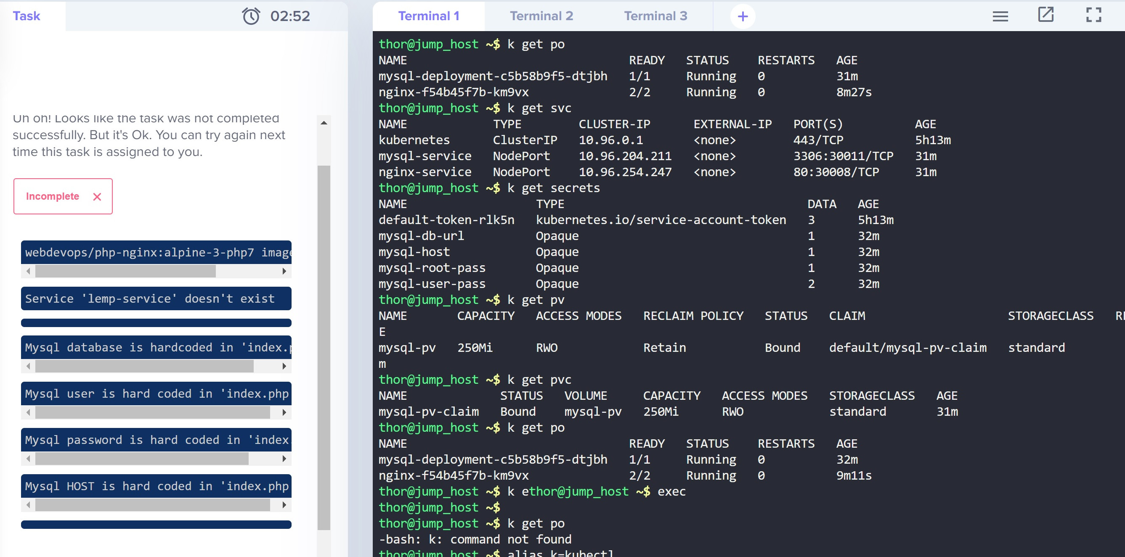This screenshot has width=1125, height=557.
Task: Click the open-in-new-window icon
Action: click(x=1045, y=15)
